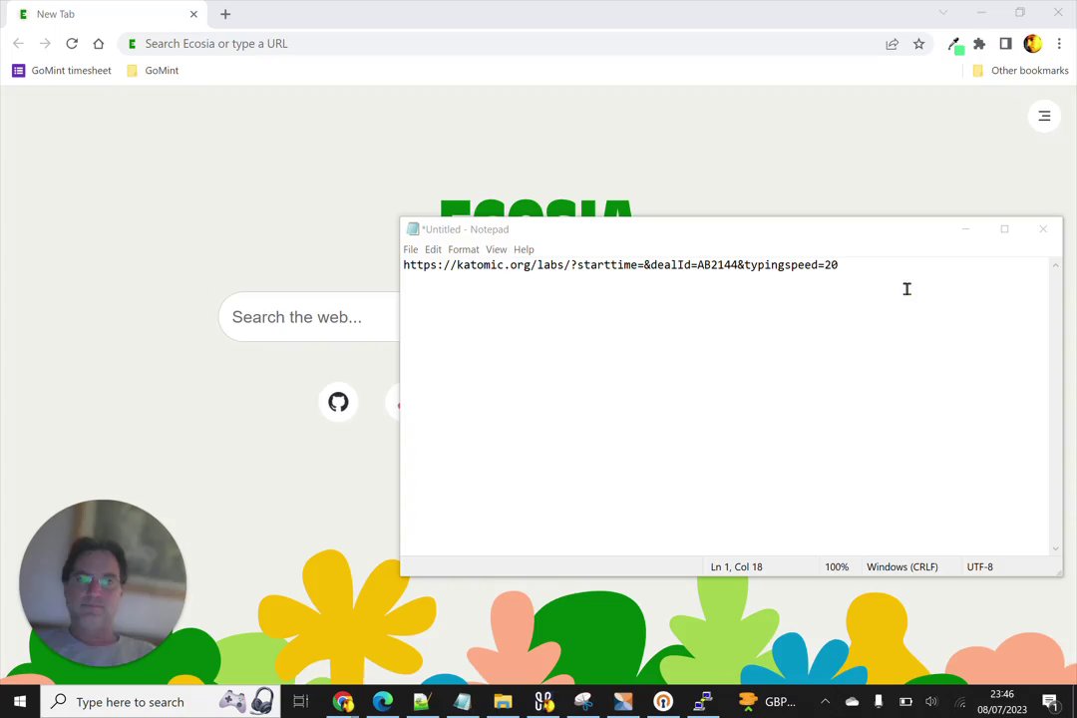Click Chrome's forward navigation arrow
Screen dimensions: 1077x718
point(45,43)
